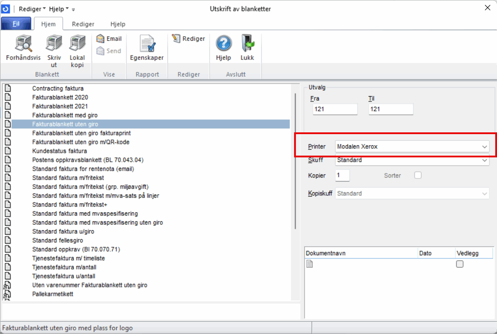Open the Rediger quick-access dropdown in title bar
Image resolution: width=497 pixels, height=334 pixels.
32,9
